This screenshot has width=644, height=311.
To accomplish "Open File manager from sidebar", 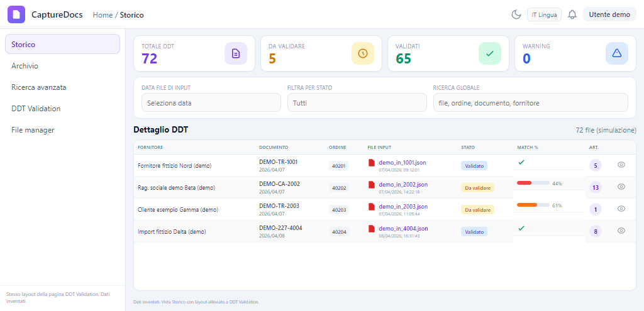I will point(62,129).
